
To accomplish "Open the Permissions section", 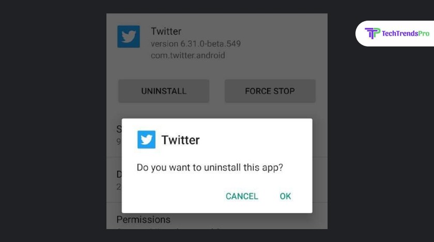I will 144,219.
